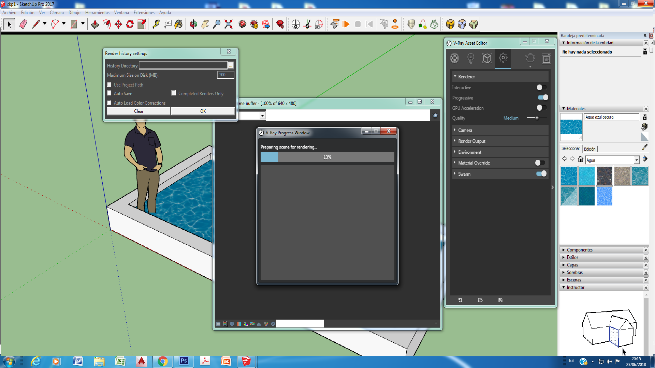
Task: Expand the Componentes tray panel
Action: click(x=580, y=250)
